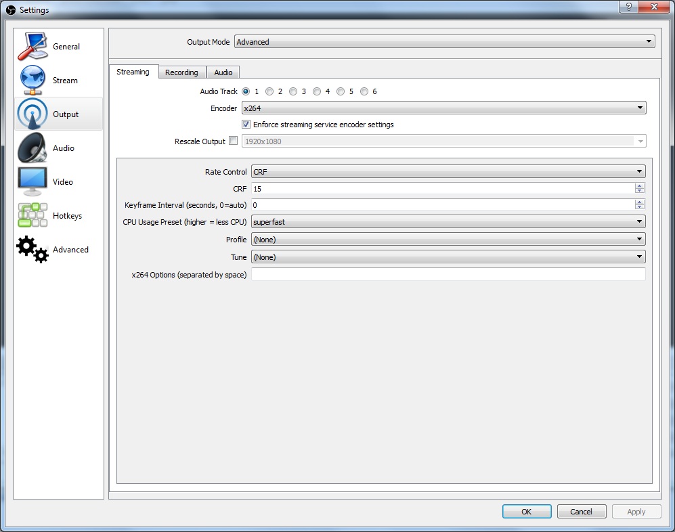Image resolution: width=675 pixels, height=532 pixels.
Task: Click the x264 Options text field
Action: (x=448, y=274)
